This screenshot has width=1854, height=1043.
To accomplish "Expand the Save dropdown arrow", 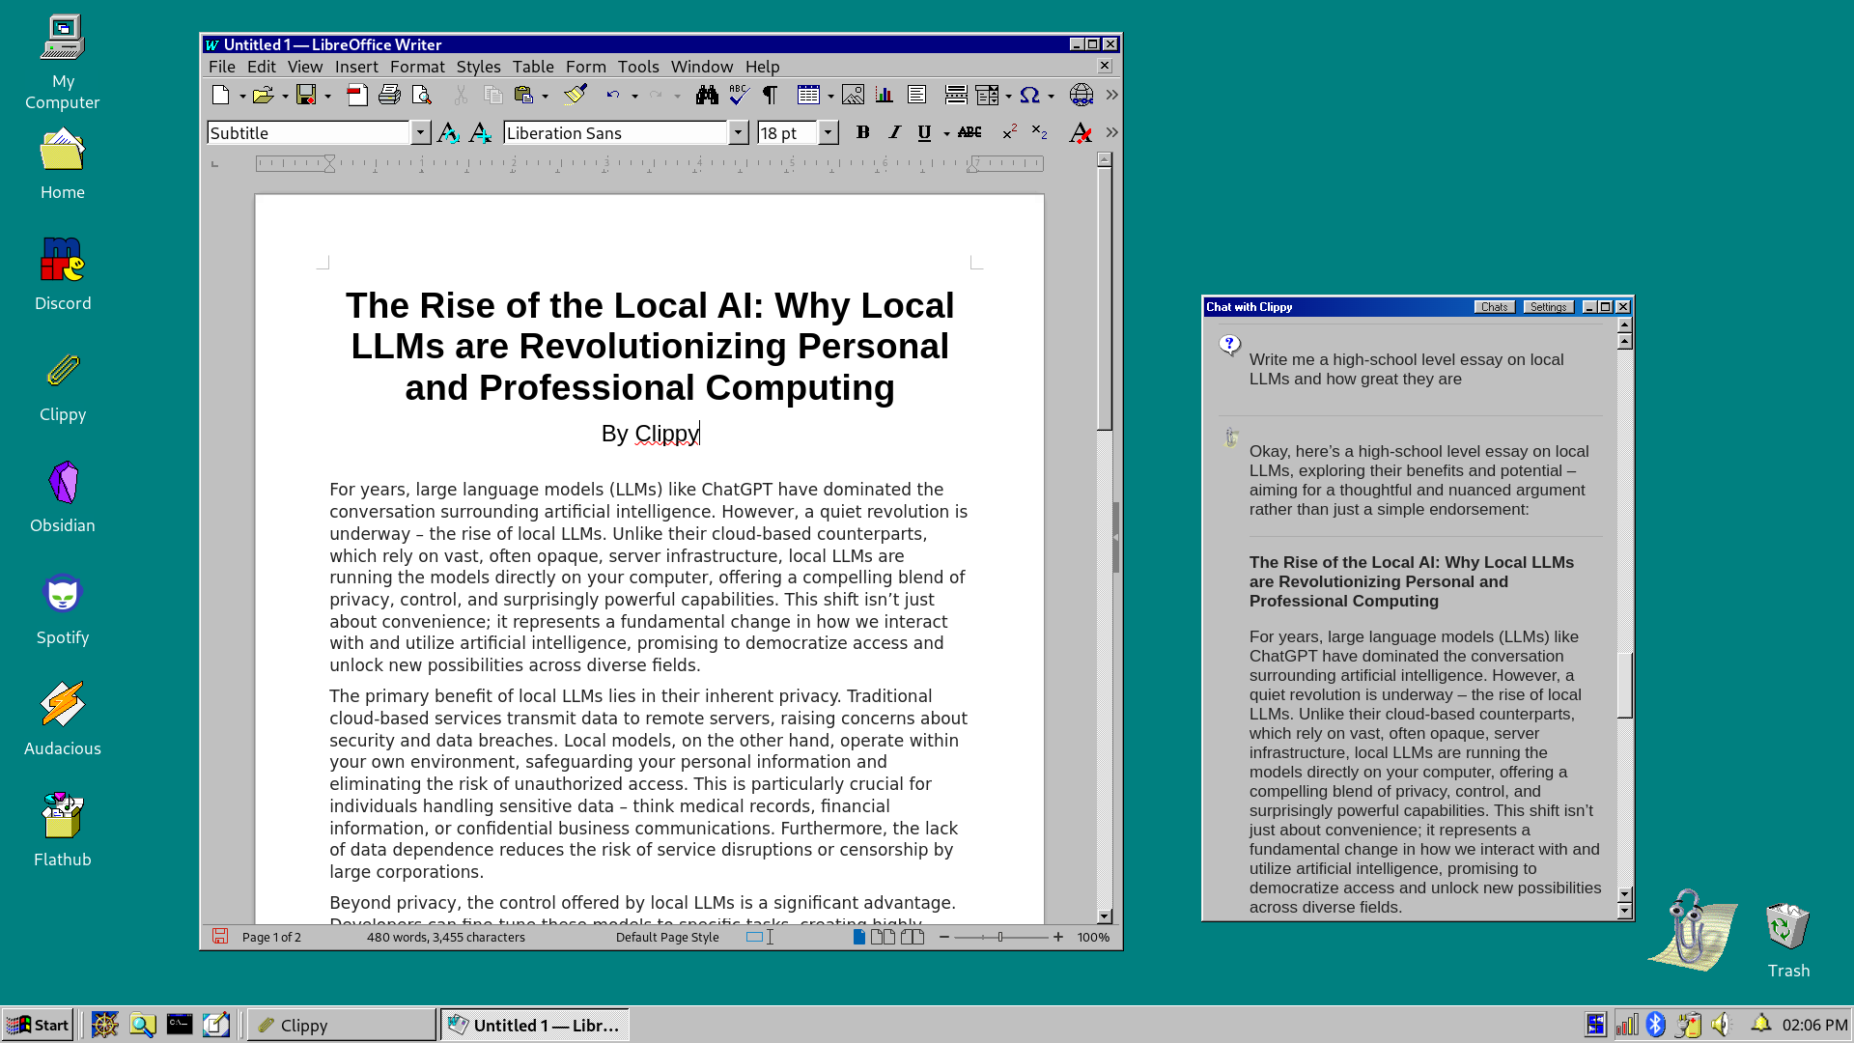I will pos(327,96).
